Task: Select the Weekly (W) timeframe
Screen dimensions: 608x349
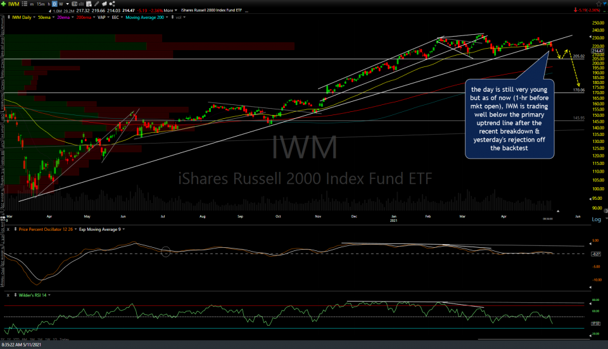Action: [61, 4]
